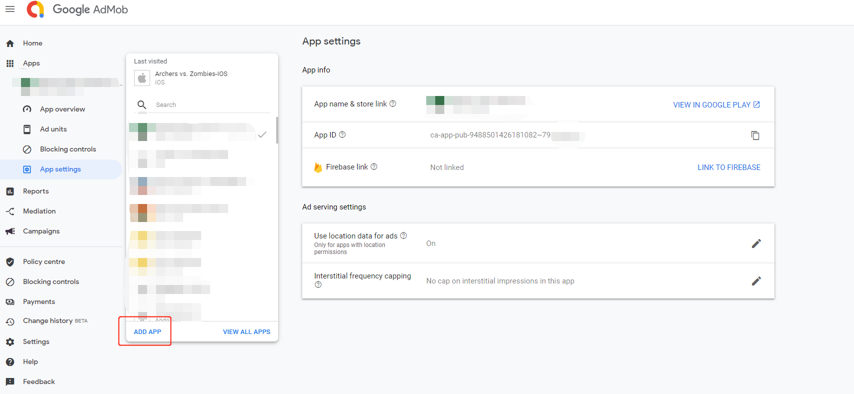Go to Ad units page
This screenshot has height=394, width=854.
coord(53,129)
